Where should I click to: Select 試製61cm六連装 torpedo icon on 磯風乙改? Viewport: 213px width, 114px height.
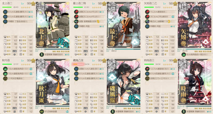pyautogui.click(x=76, y=69)
